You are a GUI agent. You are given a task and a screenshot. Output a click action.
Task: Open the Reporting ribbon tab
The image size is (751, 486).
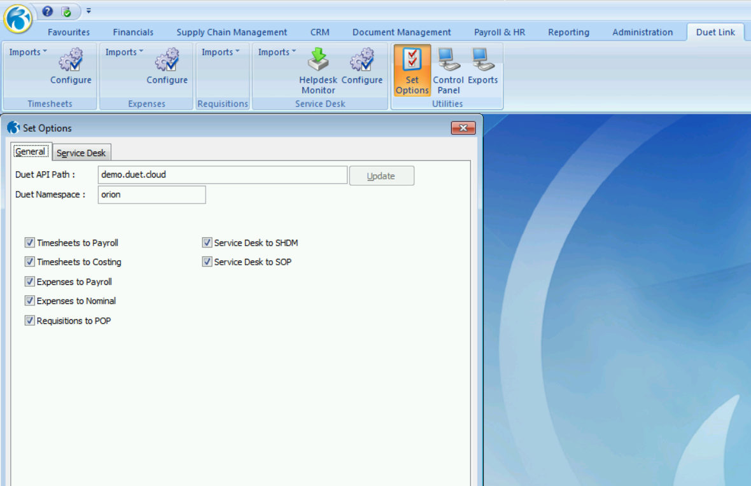point(568,32)
